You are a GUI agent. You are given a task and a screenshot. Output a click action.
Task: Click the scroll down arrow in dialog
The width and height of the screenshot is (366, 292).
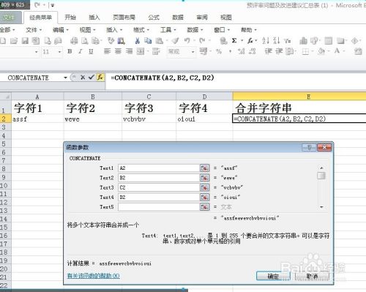click(x=321, y=207)
